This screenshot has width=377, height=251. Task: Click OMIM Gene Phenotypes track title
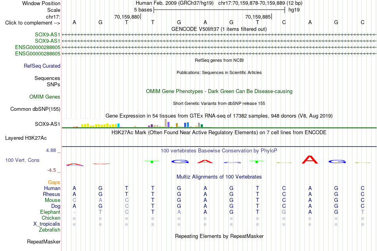point(219,91)
